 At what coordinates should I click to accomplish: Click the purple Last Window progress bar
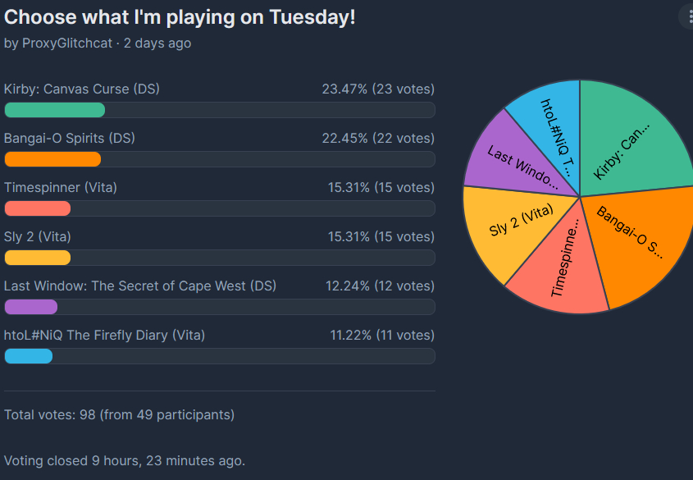31,307
